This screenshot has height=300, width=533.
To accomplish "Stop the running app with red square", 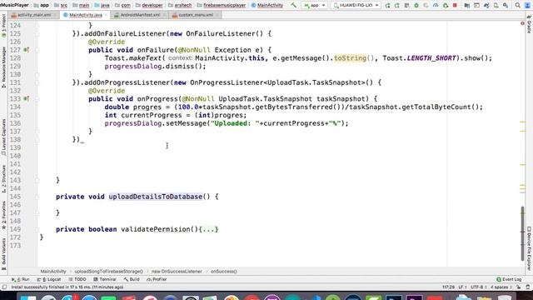I will pyautogui.click(x=455, y=6).
